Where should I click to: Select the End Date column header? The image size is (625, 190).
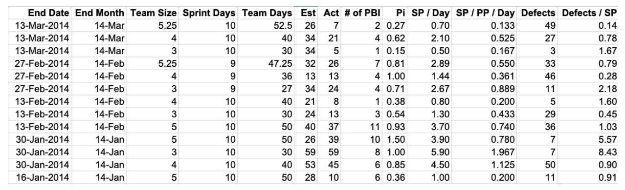[x=50, y=11]
